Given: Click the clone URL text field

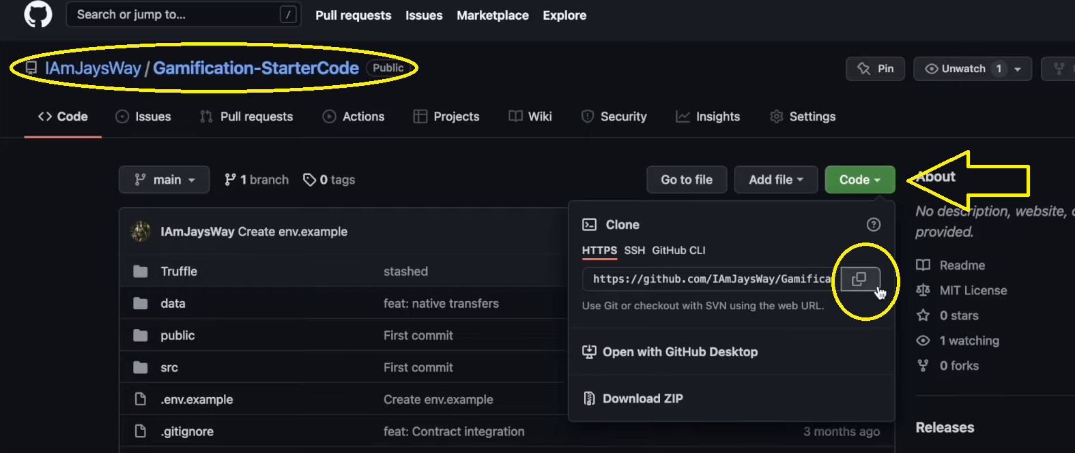Looking at the screenshot, I should [x=708, y=279].
